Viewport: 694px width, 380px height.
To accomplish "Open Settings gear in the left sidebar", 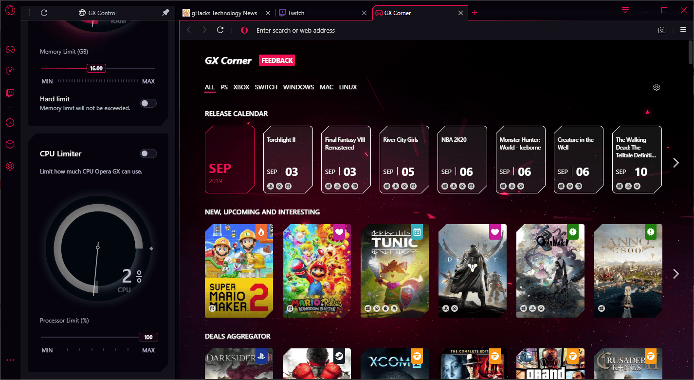I will 10,167.
